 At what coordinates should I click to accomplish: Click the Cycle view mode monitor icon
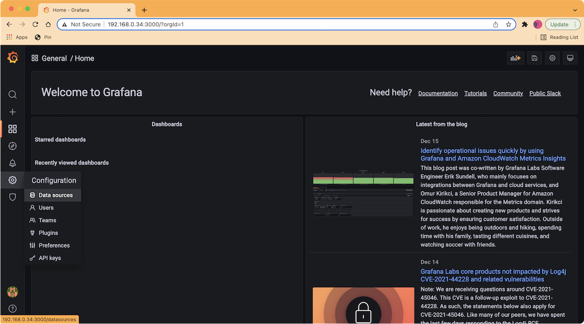(570, 58)
